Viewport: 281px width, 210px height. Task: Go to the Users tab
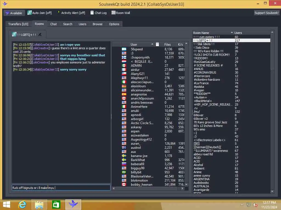82,24
